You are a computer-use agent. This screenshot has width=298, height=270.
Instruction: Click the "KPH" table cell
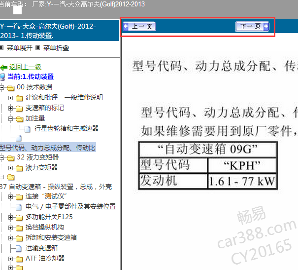(242, 165)
